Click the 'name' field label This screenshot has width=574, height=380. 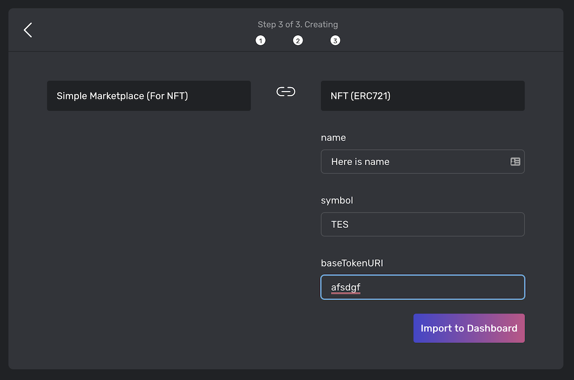pyautogui.click(x=333, y=137)
